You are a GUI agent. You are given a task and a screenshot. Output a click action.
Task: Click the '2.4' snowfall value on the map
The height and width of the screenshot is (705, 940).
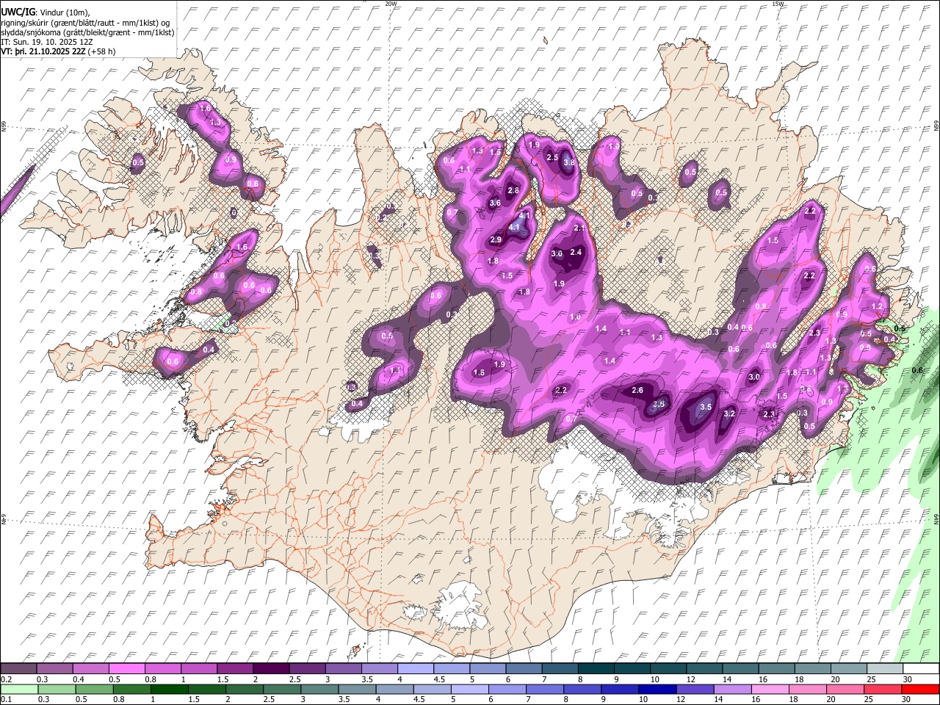[x=576, y=253]
